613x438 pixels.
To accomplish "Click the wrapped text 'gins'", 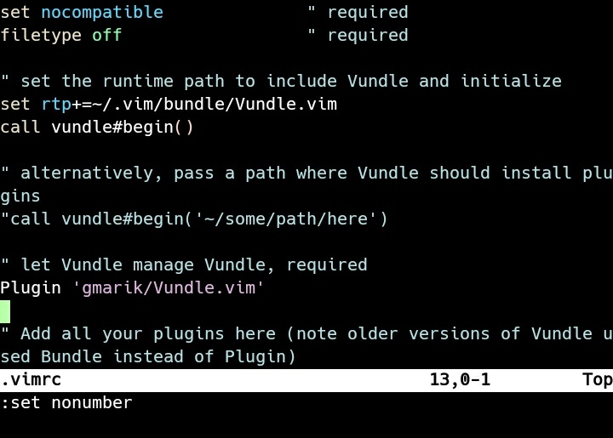I will pos(20,196).
